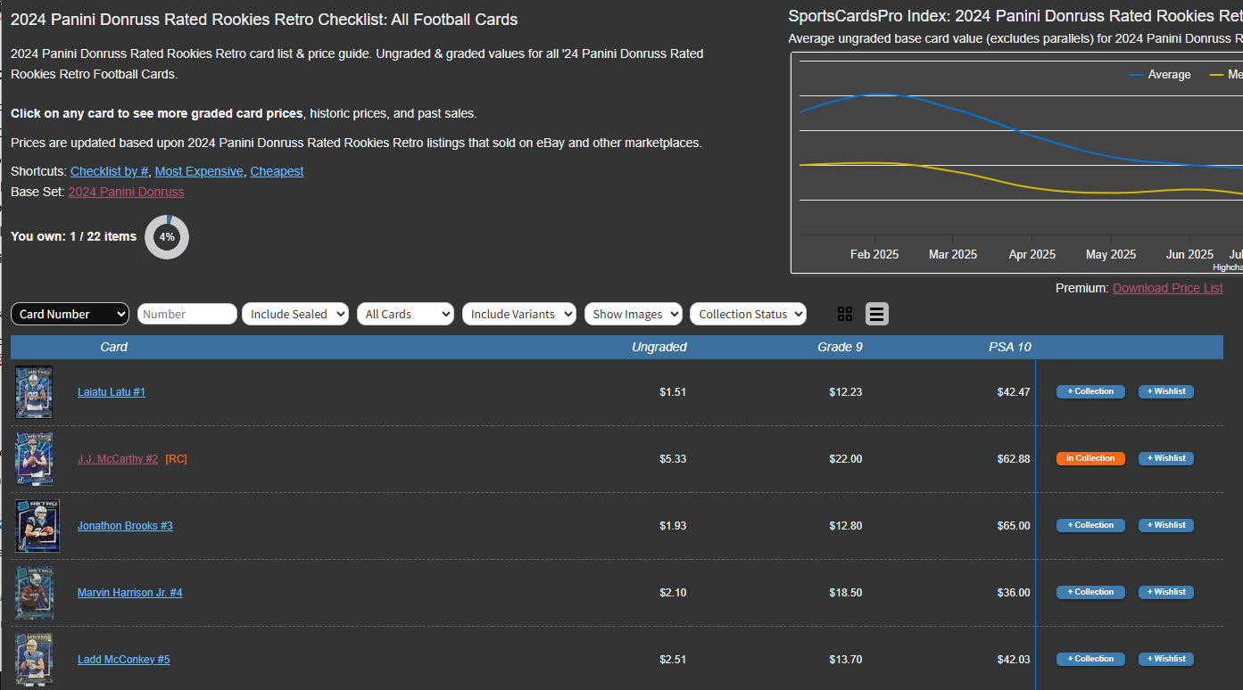This screenshot has width=1243, height=690.
Task: Open the All Cards filter dropdown
Action: pos(405,314)
